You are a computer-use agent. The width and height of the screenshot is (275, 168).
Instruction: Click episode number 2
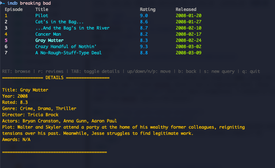click(6, 22)
